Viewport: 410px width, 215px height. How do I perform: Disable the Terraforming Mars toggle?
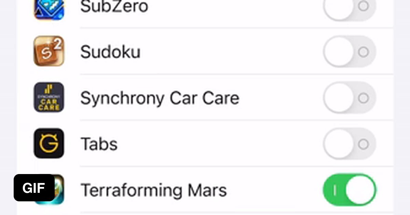point(349,190)
